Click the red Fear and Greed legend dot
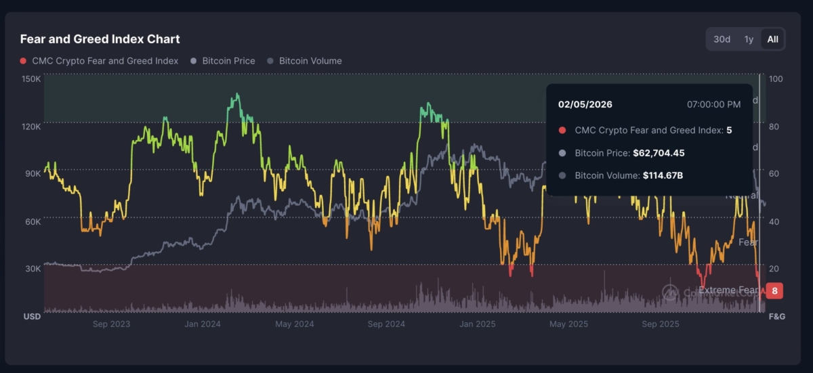813x373 pixels. 24,61
